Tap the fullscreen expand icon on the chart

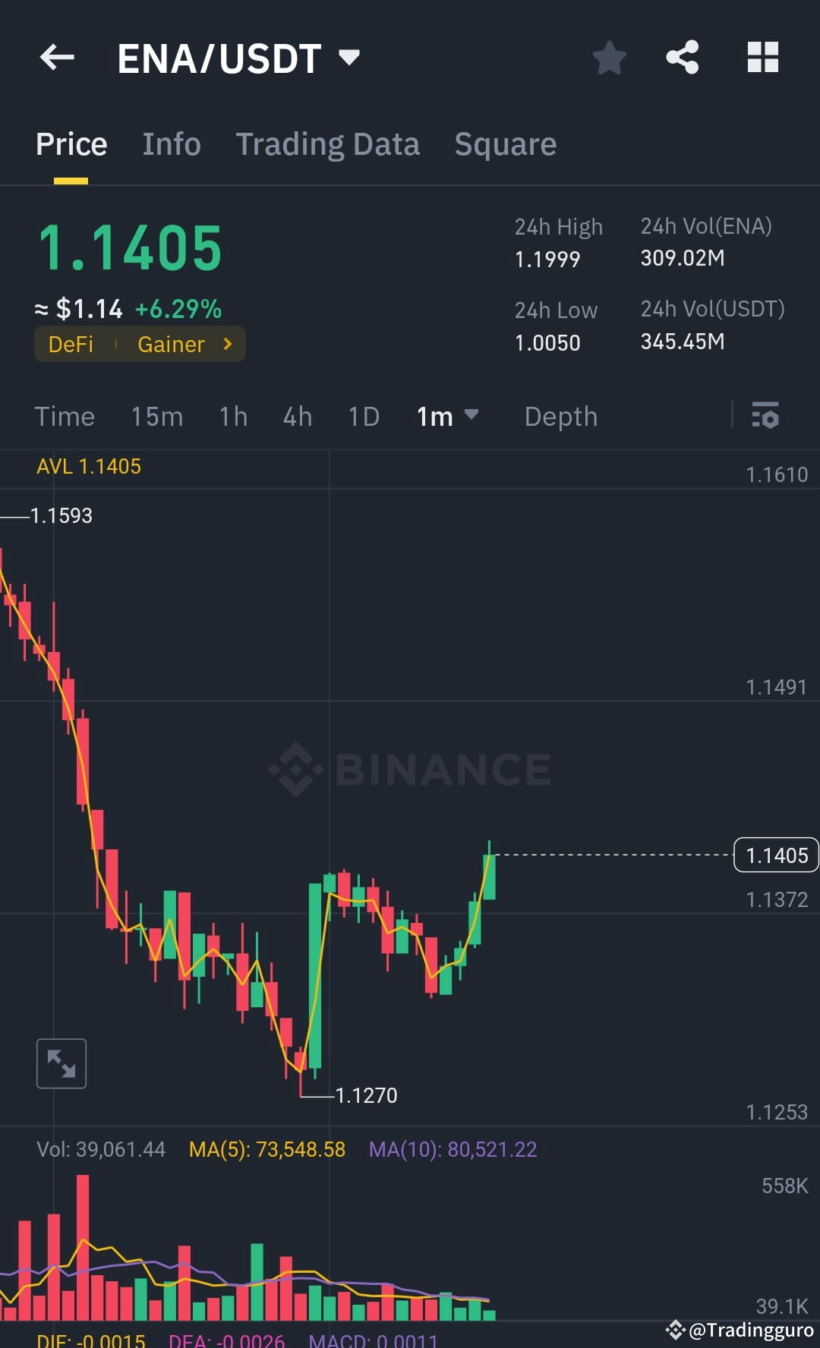[61, 1063]
